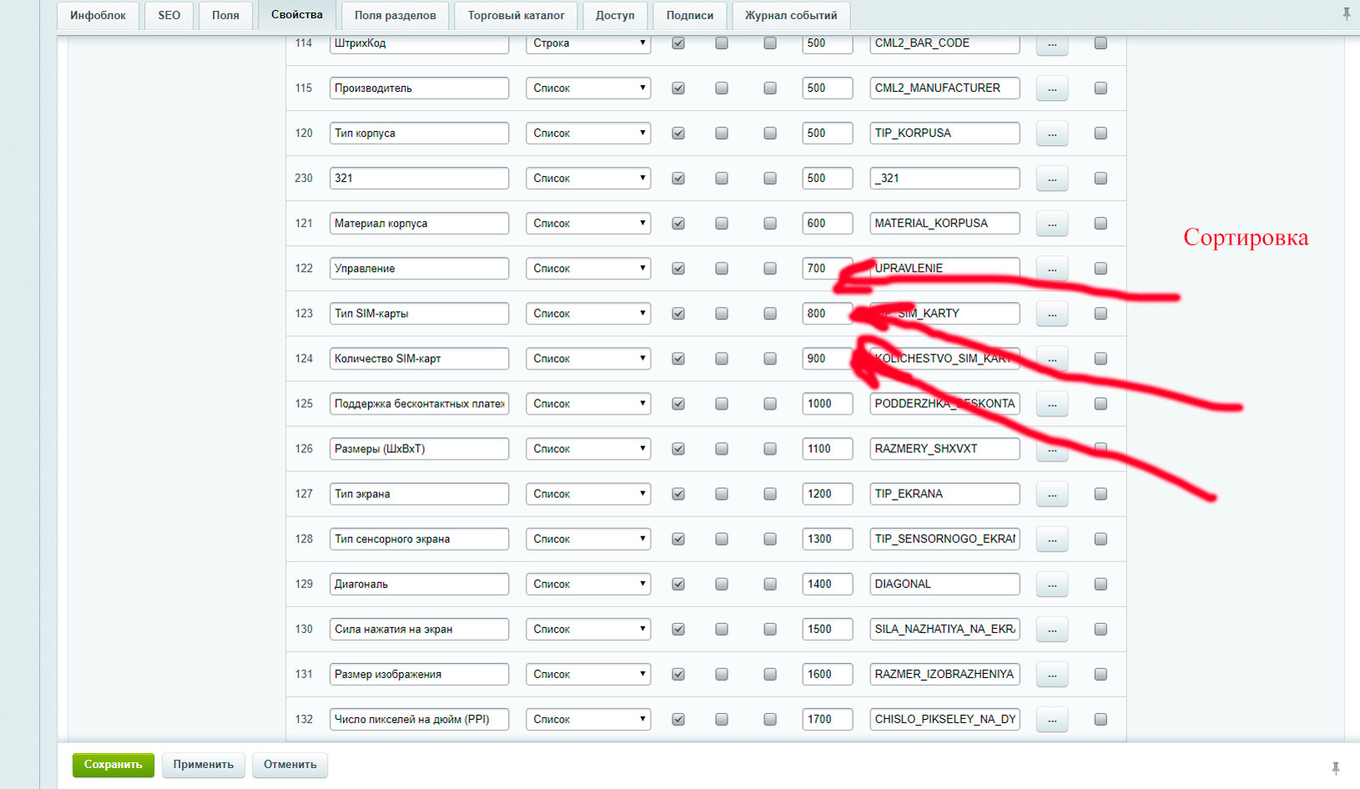The width and height of the screenshot is (1360, 789).
Task: Click the pin icon at top right
Action: [x=1346, y=14]
